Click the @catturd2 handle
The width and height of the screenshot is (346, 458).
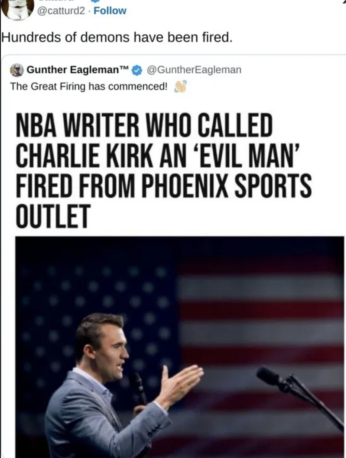pyautogui.click(x=61, y=11)
